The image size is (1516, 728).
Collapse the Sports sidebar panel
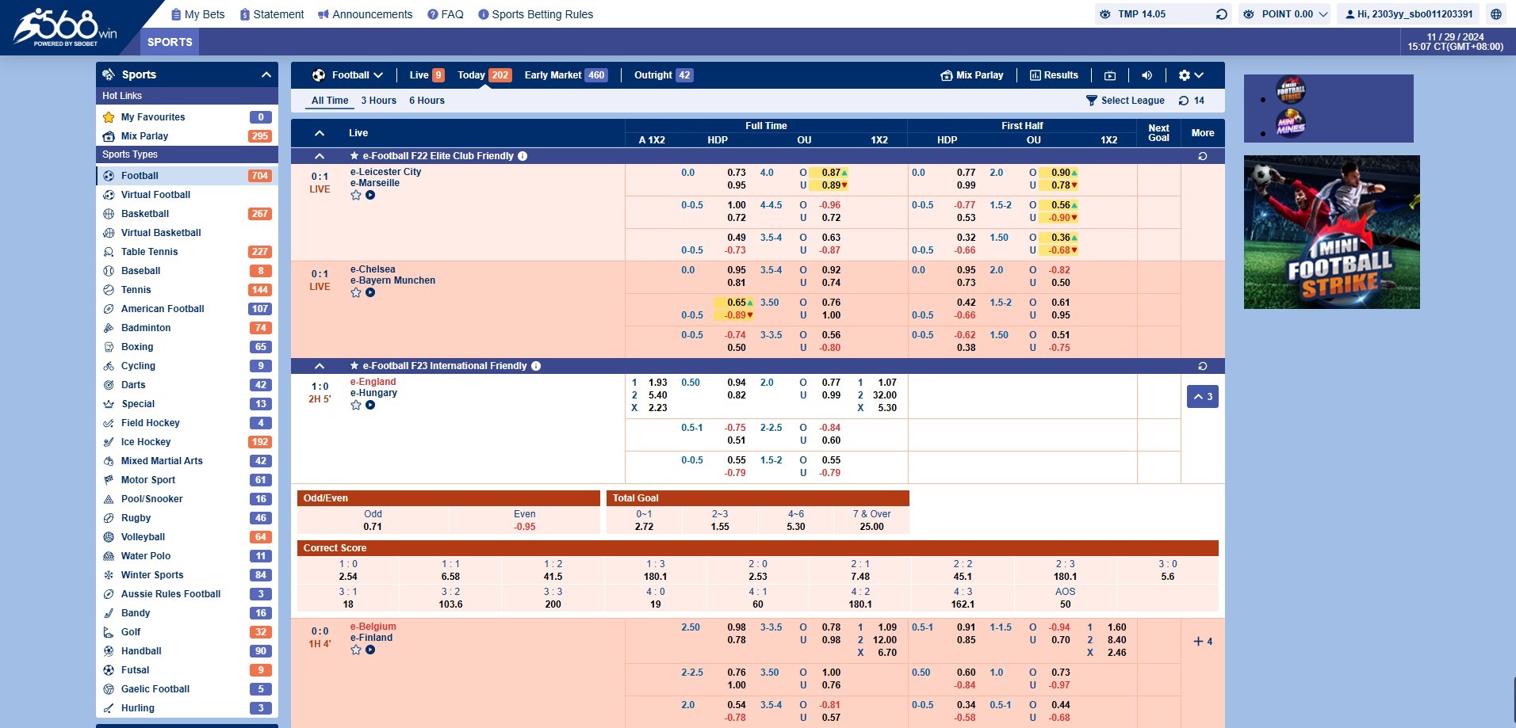266,74
